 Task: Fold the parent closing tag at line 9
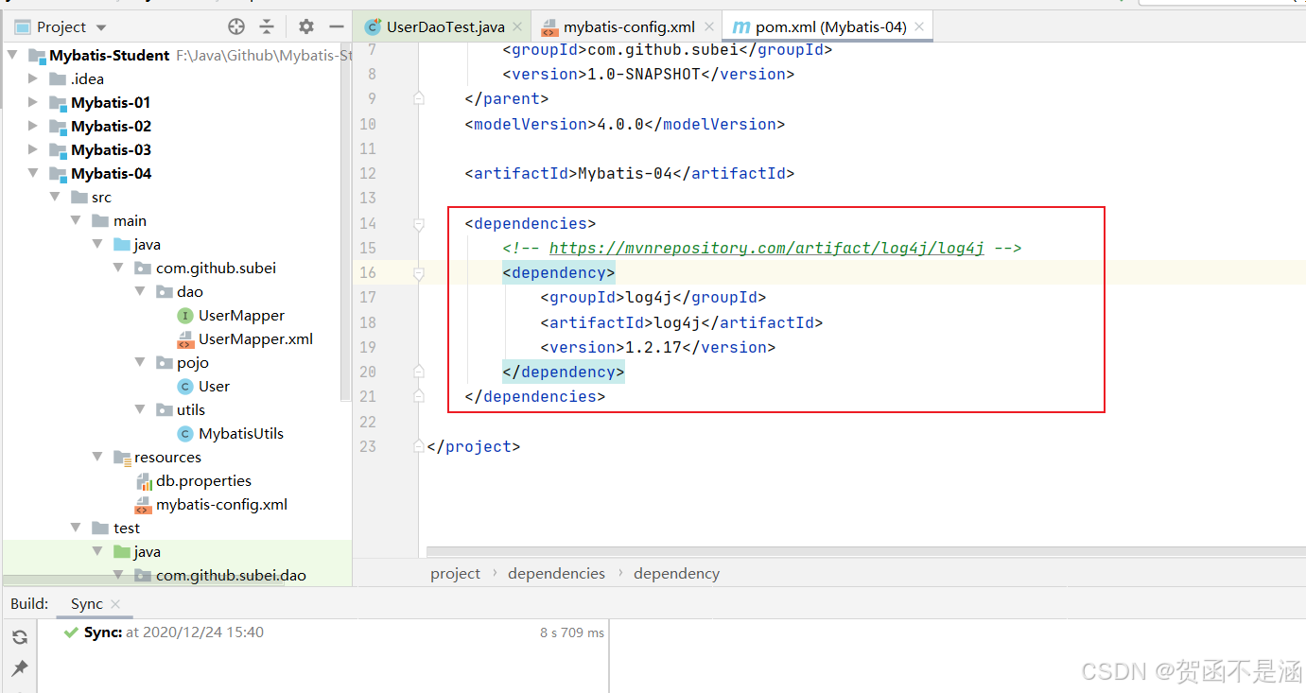coord(419,97)
